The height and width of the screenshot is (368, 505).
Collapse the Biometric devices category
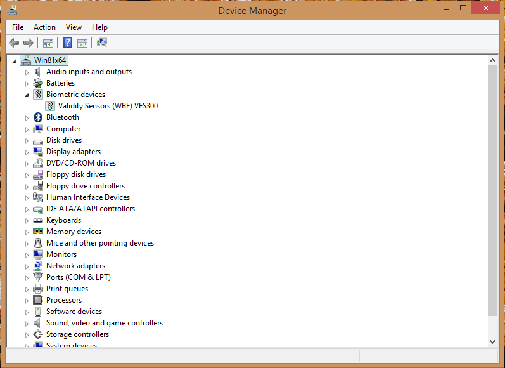[x=27, y=95]
